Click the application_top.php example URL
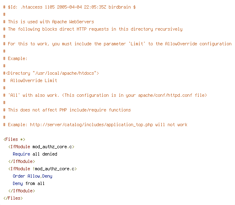This screenshot has height=205, width=235. pyautogui.click(x=91, y=125)
